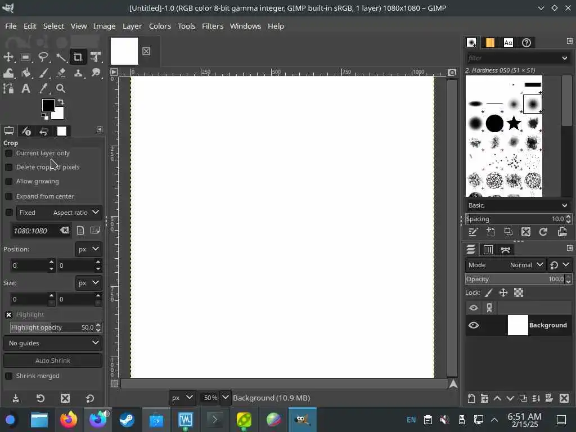Create a new layer in Layers panel
This screenshot has height=432, width=576.
(471, 398)
